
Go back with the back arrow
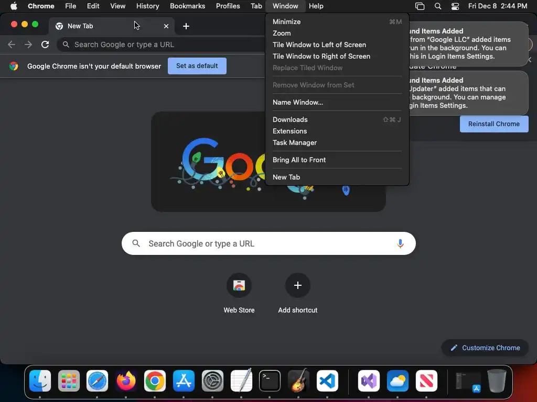12,44
